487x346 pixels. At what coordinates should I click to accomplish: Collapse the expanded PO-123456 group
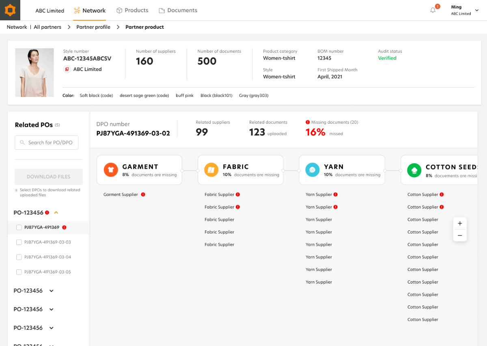point(56,213)
